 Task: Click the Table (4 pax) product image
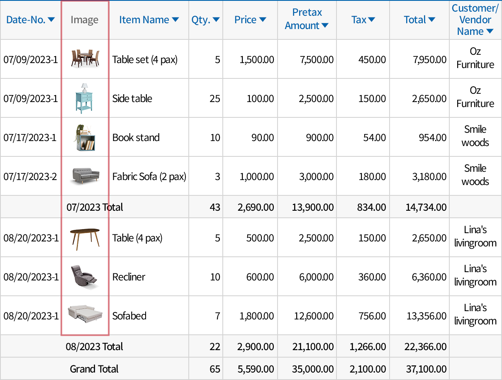[x=85, y=237]
